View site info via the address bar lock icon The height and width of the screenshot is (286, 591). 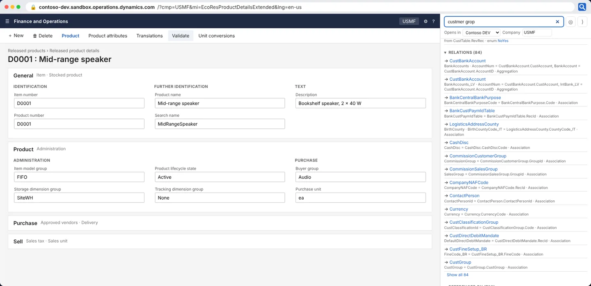point(33,7)
